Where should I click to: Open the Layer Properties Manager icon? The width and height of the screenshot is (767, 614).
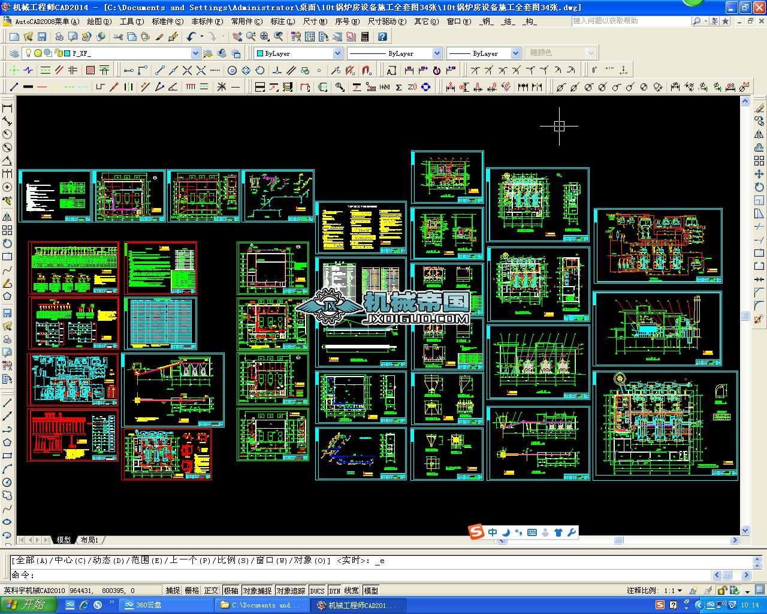coord(14,53)
